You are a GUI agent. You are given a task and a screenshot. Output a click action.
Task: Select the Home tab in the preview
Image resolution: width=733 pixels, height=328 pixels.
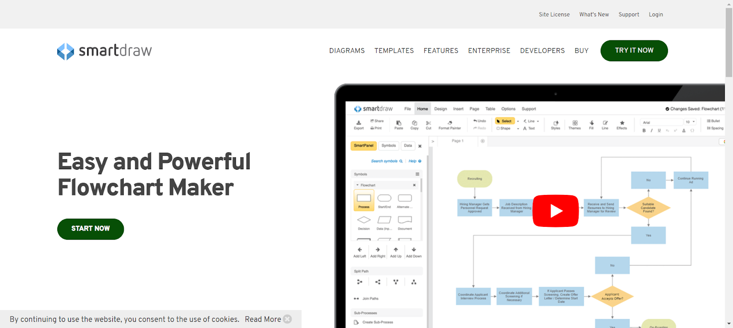coord(422,109)
